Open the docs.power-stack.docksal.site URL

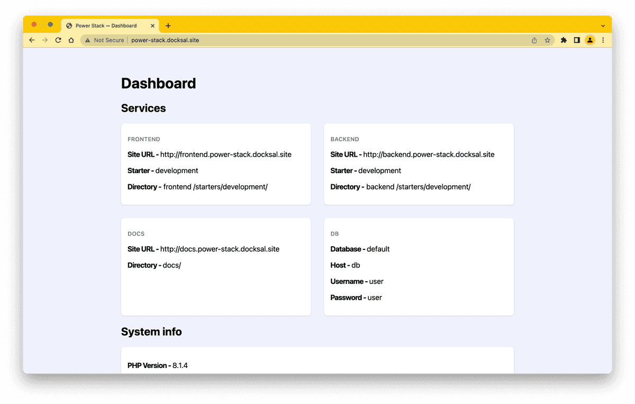point(220,249)
